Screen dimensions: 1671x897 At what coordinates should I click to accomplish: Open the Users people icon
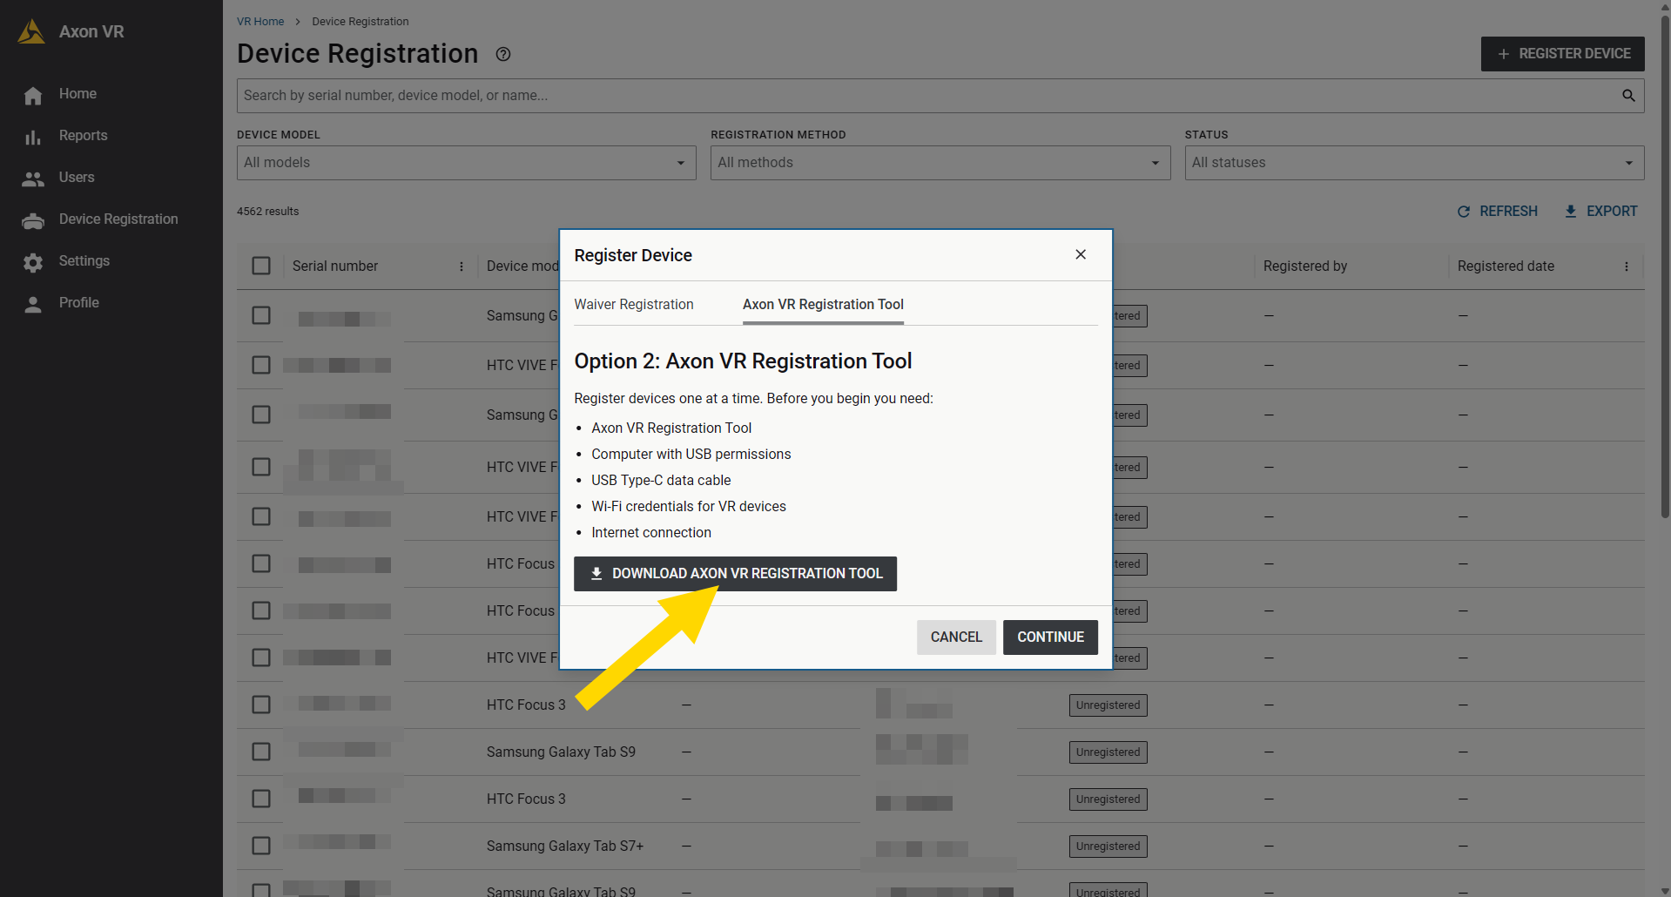click(33, 179)
